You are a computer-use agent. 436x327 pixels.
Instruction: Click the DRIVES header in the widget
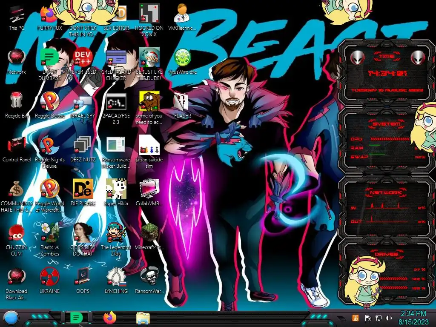pos(386,254)
